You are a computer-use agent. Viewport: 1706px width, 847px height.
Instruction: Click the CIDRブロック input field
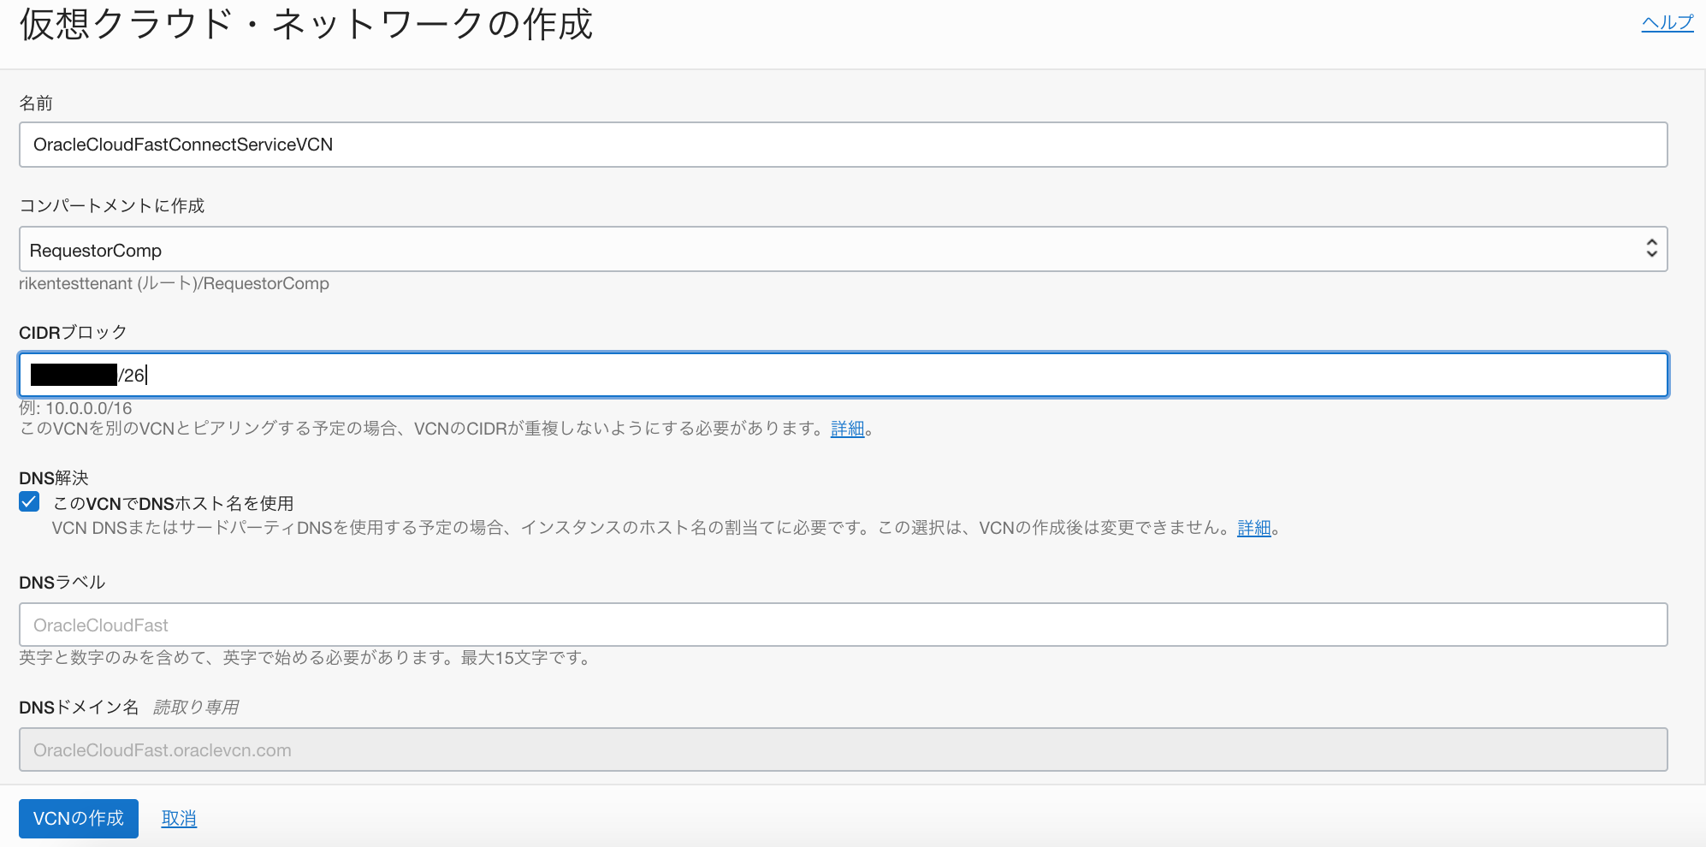pos(843,375)
